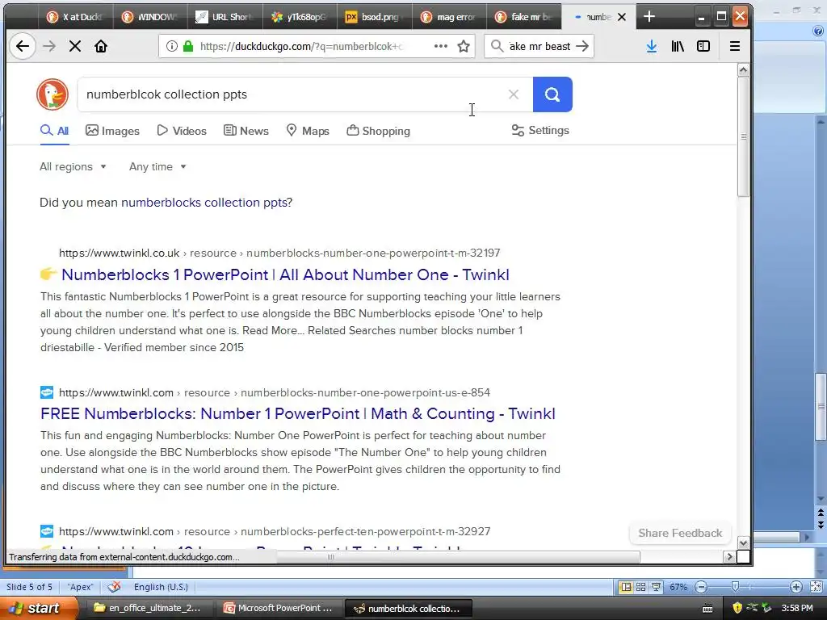This screenshot has width=827, height=620.
Task: Fit slide to current window in PowerPoint
Action: click(816, 587)
